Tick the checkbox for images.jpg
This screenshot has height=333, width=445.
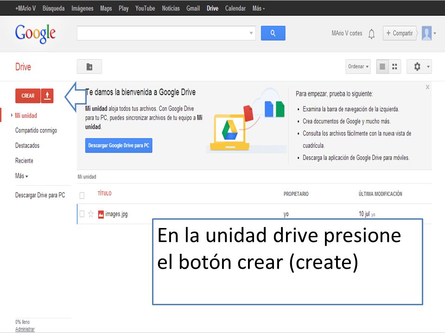click(x=82, y=214)
